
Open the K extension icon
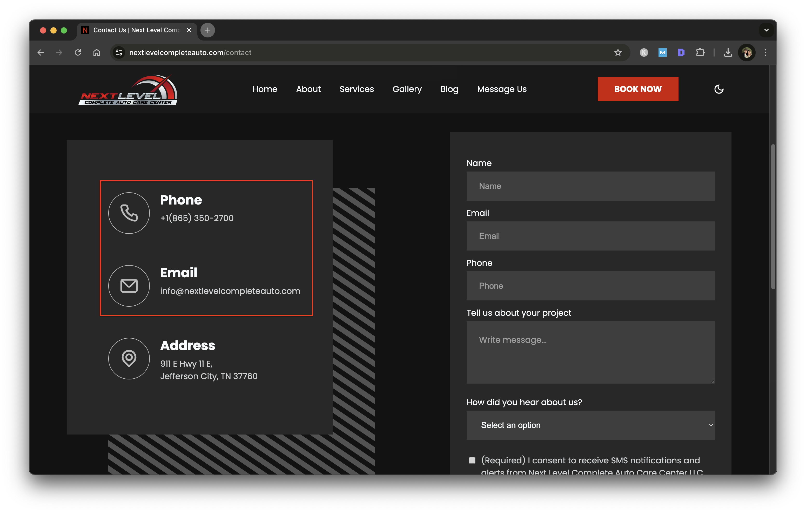(644, 52)
